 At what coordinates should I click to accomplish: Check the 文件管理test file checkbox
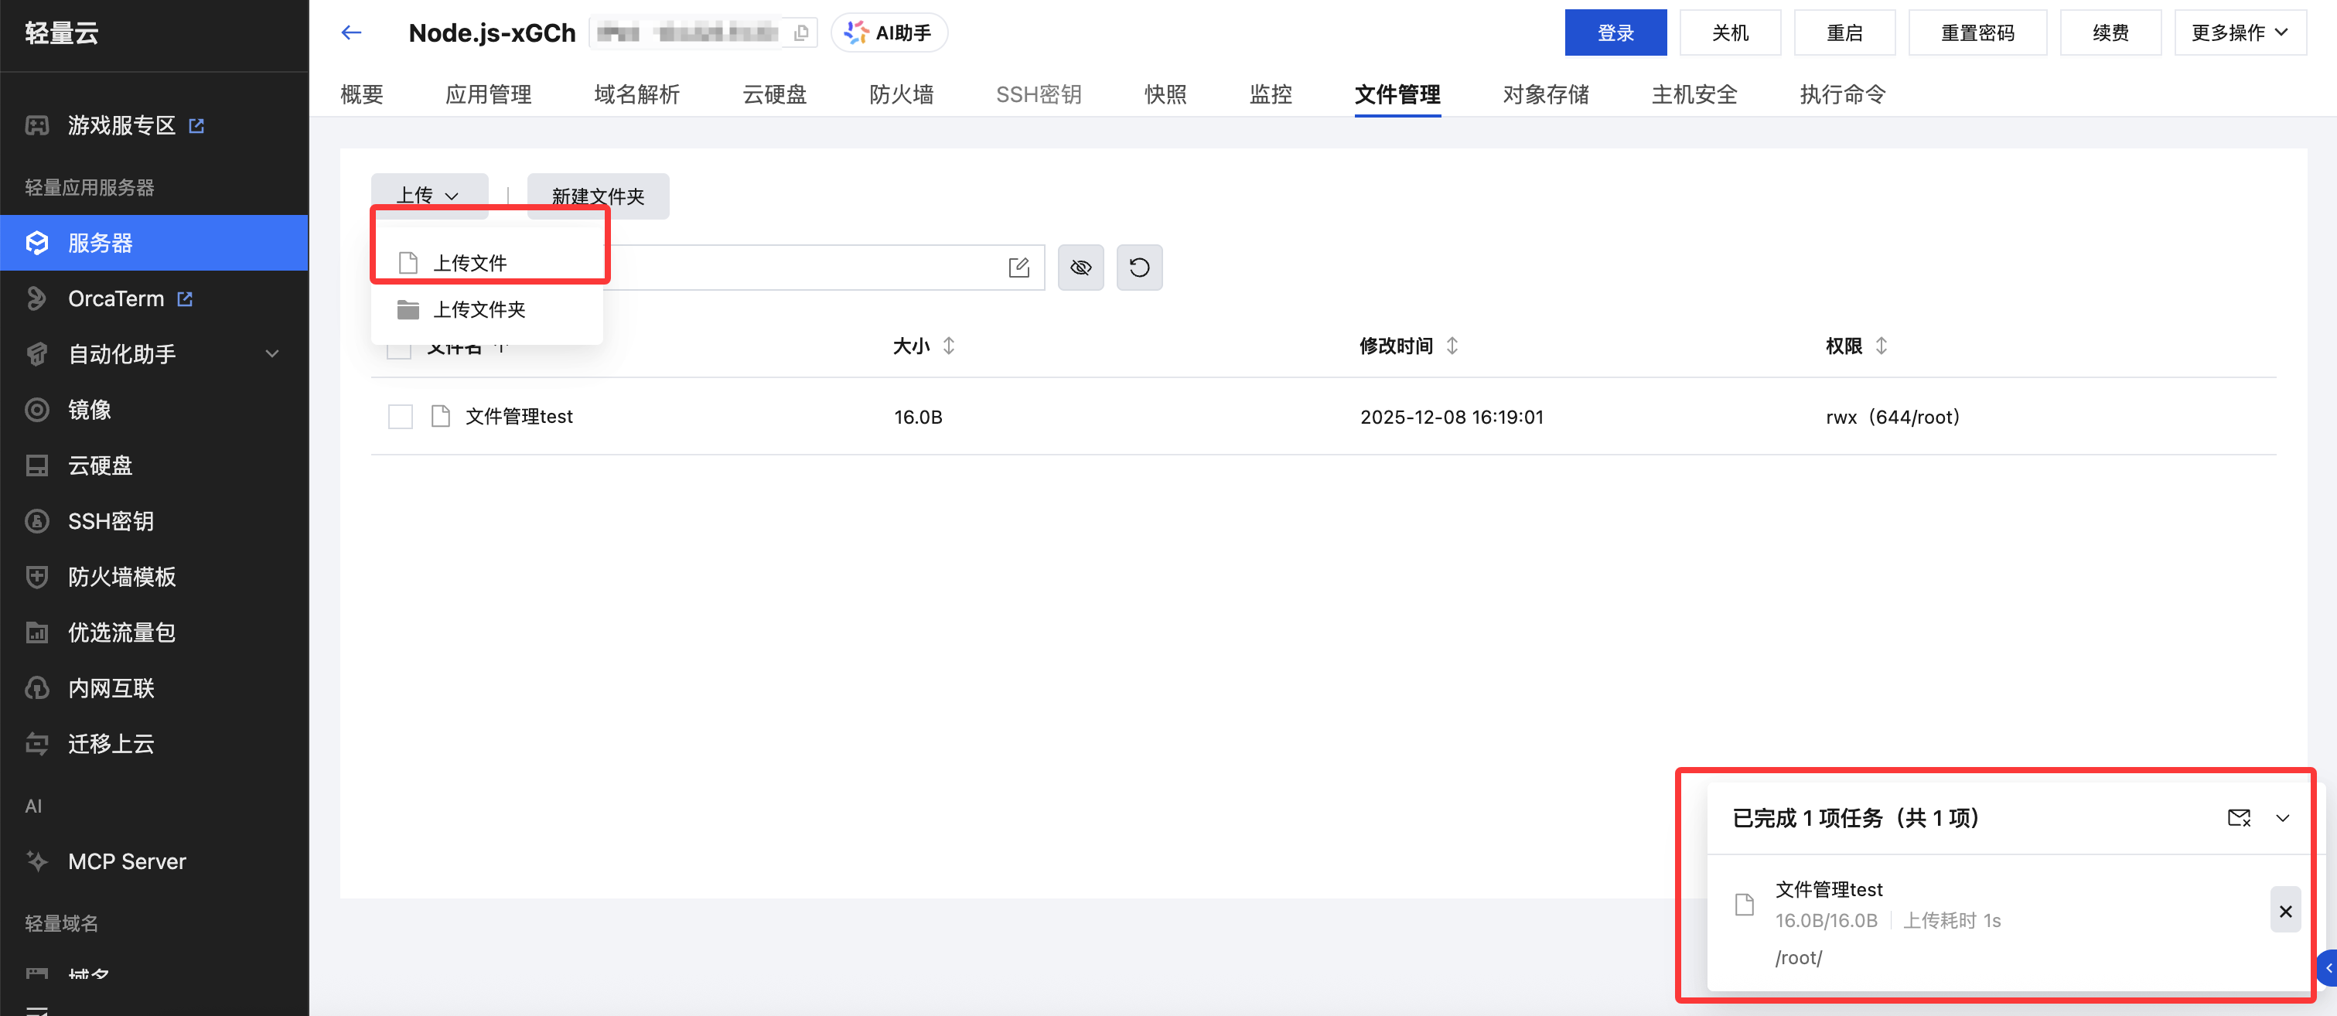click(x=400, y=417)
